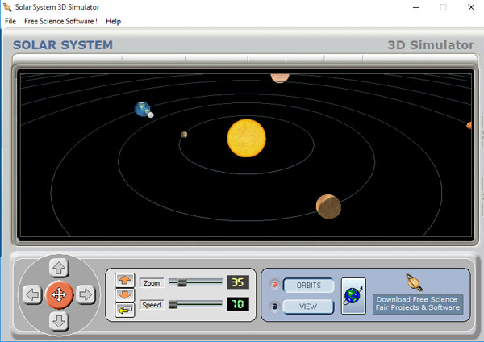Click the Sun in the simulator view
The image size is (484, 342).
pyautogui.click(x=246, y=137)
